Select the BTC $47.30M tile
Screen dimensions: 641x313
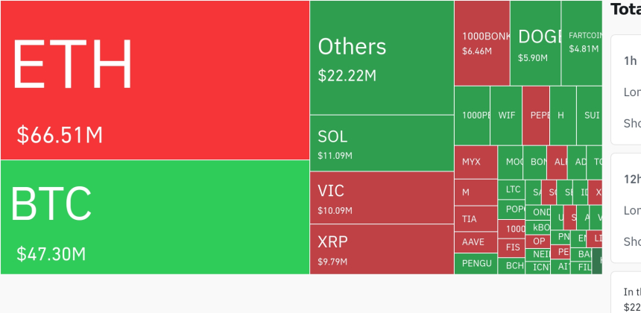pyautogui.click(x=154, y=217)
